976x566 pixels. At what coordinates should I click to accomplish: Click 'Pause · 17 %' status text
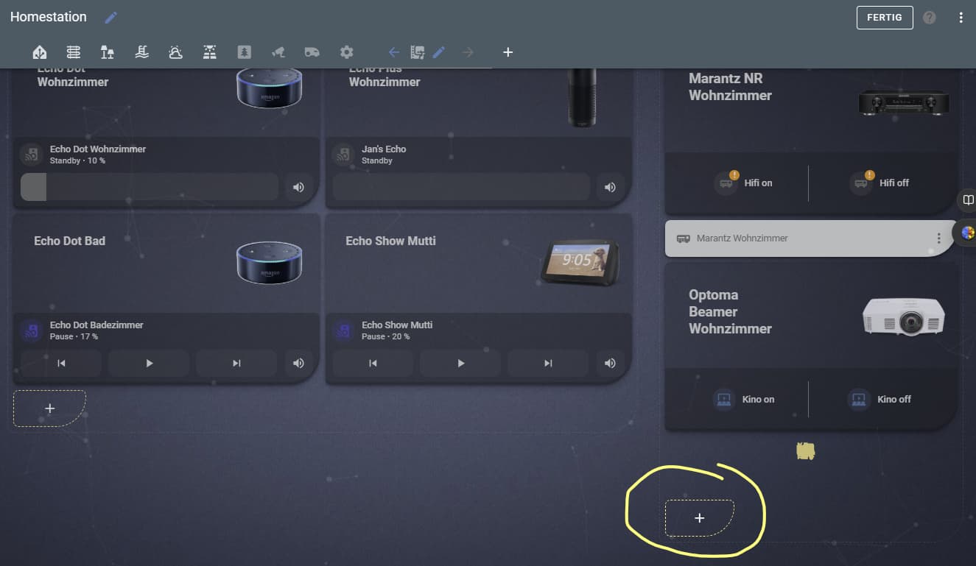74,336
